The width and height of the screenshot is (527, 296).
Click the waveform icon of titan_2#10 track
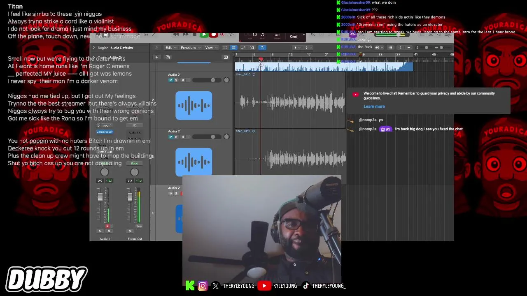194,106
